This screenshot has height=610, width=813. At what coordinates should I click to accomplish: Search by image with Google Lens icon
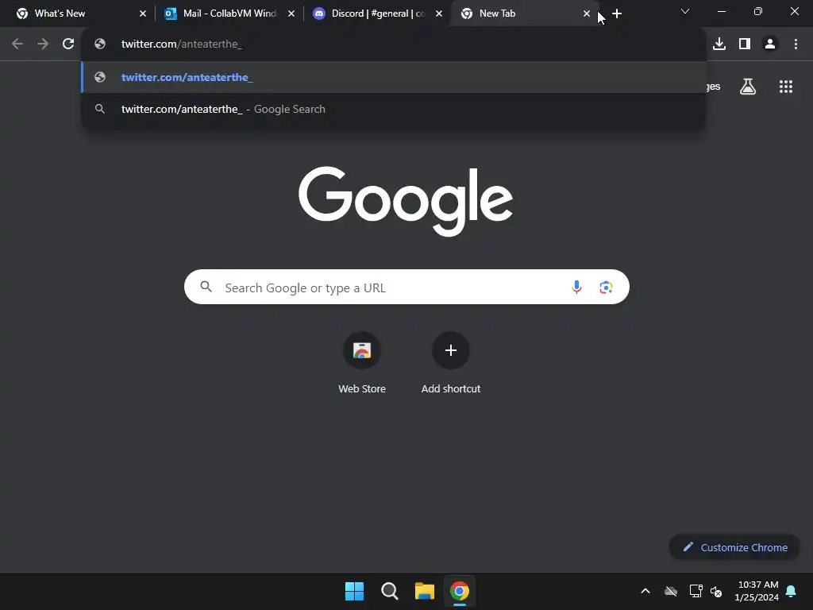click(x=606, y=287)
